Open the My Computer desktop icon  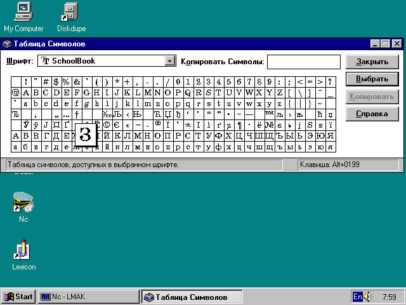click(x=23, y=11)
